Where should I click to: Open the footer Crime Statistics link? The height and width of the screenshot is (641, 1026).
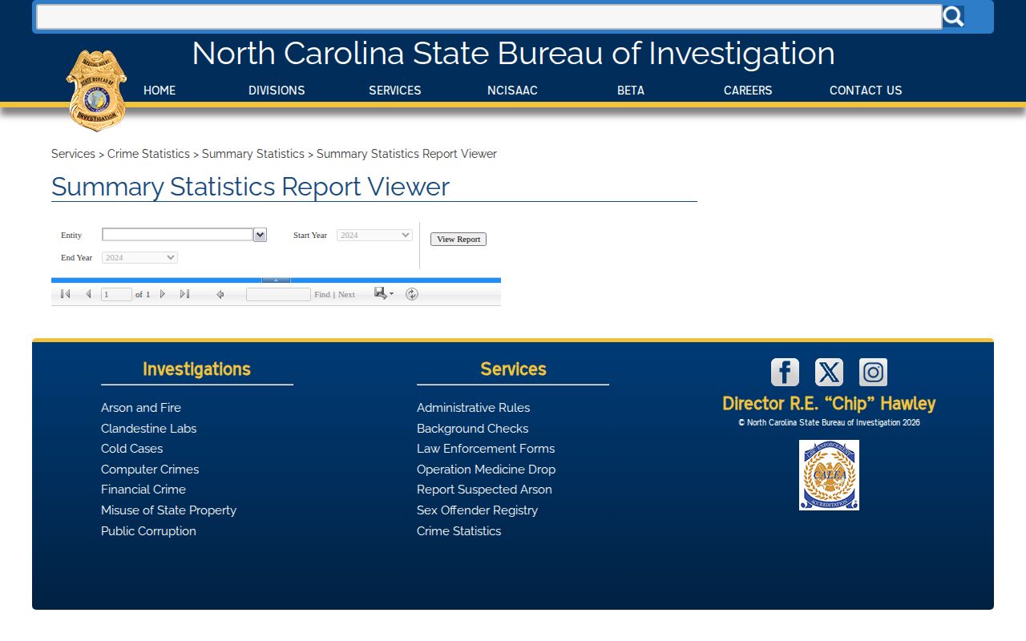click(x=458, y=531)
